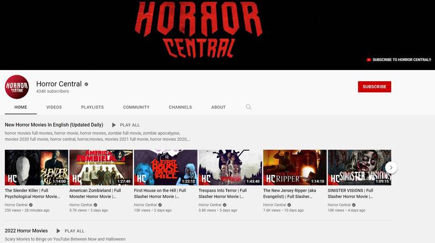Viewport: 435px width, 243px height.
Task: Click the Horror Central channel avatar
Action: 17,87
